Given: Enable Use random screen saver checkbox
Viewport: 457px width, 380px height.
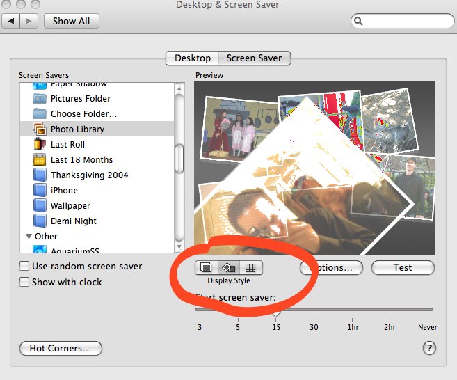Looking at the screenshot, I should (x=25, y=266).
